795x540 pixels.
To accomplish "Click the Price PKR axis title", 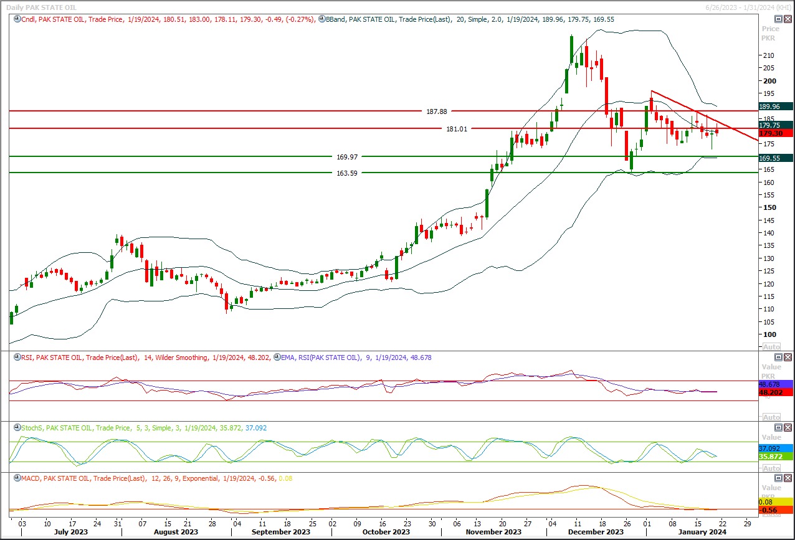I will [771, 33].
